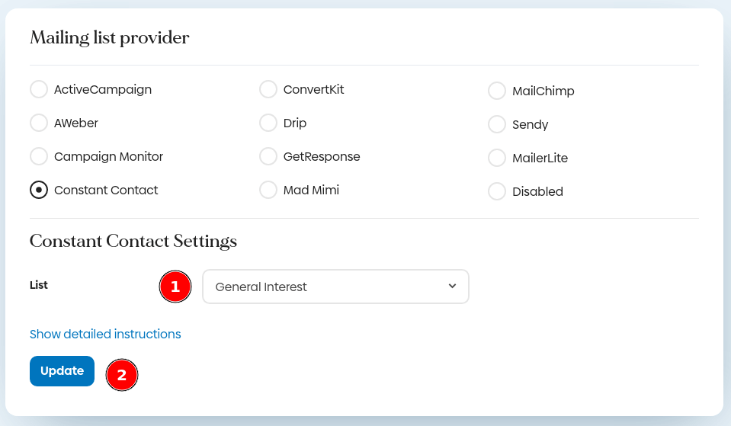The image size is (731, 426).
Task: Select the Sendy radio option
Action: pyautogui.click(x=497, y=125)
